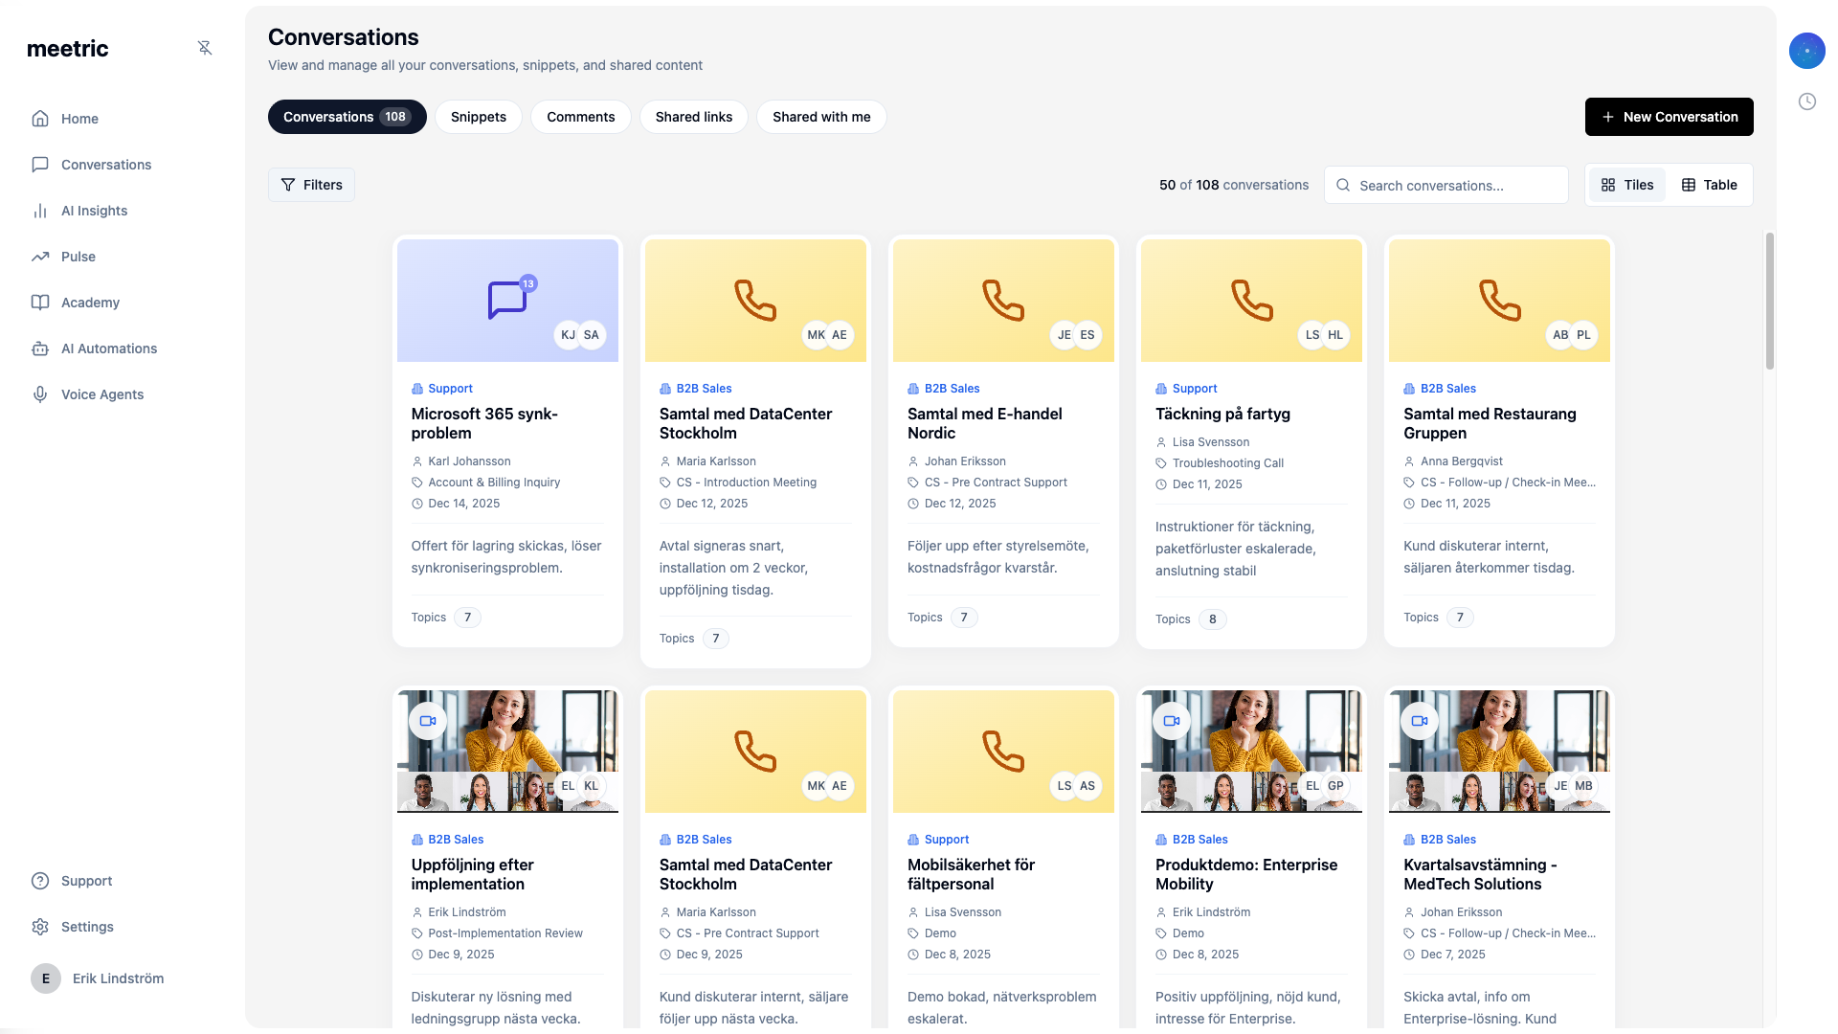1838x1034 pixels.
Task: Open Voice Agents page
Action: coord(101,394)
